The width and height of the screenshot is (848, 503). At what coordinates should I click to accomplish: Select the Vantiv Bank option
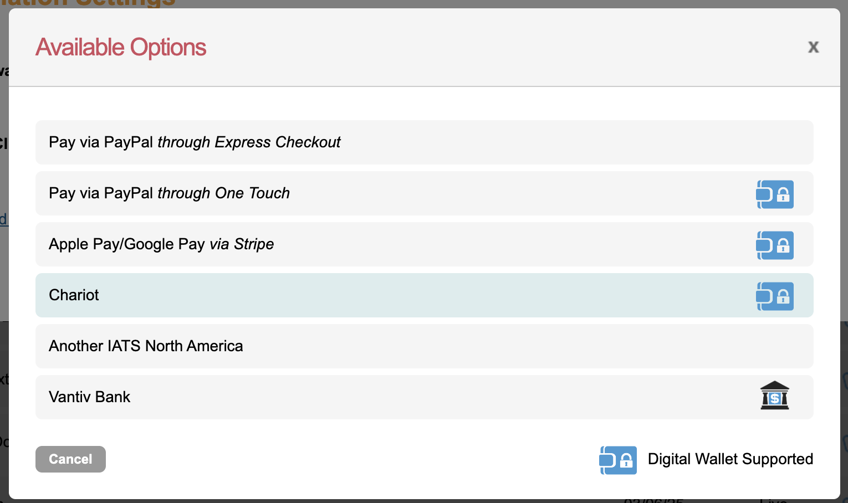point(90,397)
